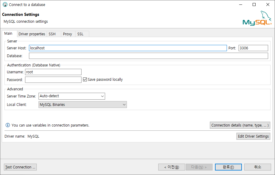Go back with the 이전(B) button

coord(171,167)
